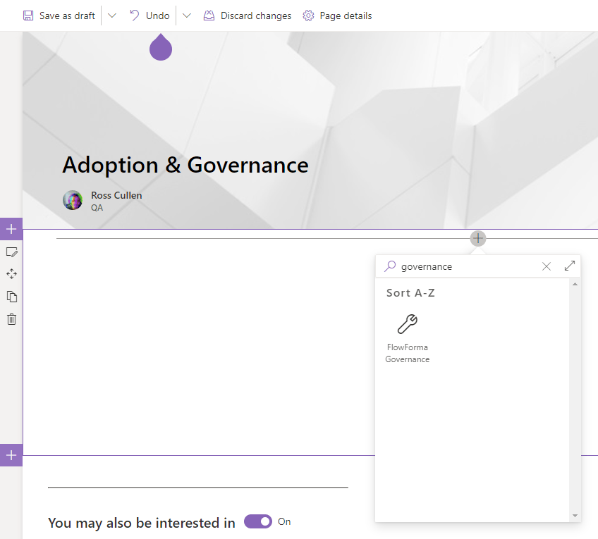Click scrollbar down arrow in web part picker

[x=575, y=516]
